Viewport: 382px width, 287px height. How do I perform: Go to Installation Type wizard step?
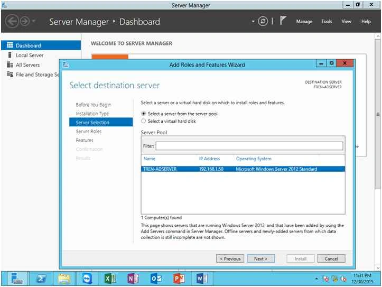pyautogui.click(x=92, y=114)
